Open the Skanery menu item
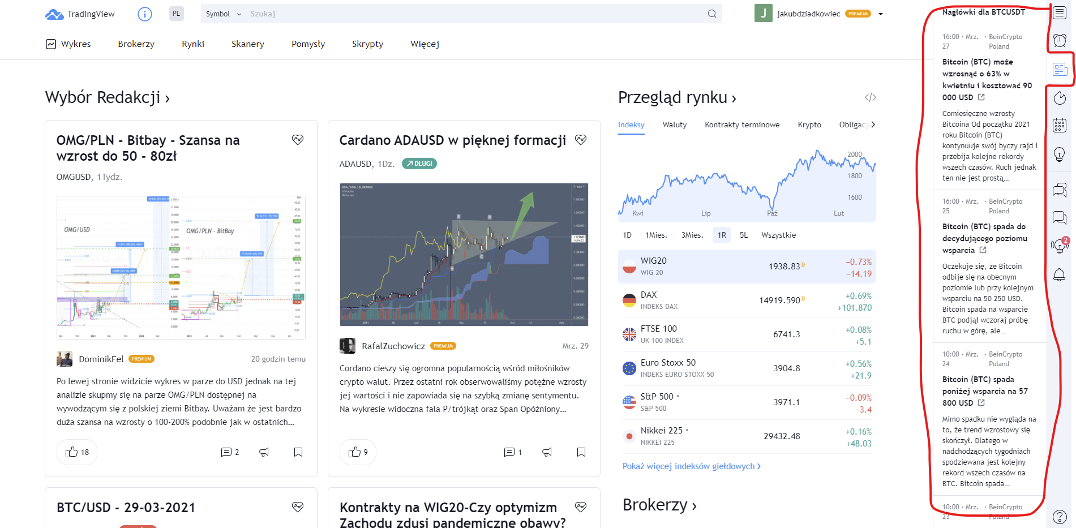The width and height of the screenshot is (1076, 528). point(247,44)
